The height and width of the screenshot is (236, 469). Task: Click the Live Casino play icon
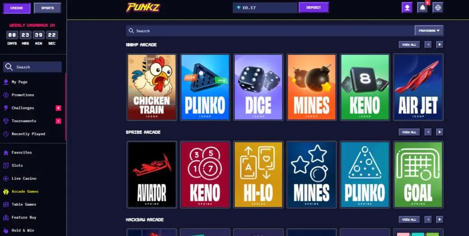(x=6, y=178)
